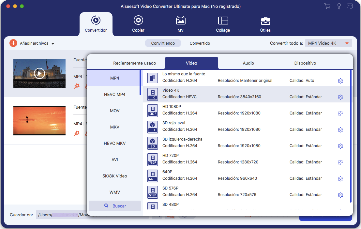Select AVI format
361x229 pixels.
coord(114,160)
